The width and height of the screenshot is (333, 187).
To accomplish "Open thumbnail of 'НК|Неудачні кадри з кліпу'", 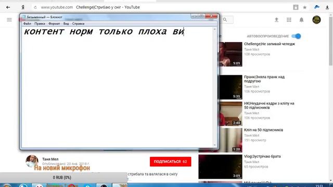I will (230, 114).
